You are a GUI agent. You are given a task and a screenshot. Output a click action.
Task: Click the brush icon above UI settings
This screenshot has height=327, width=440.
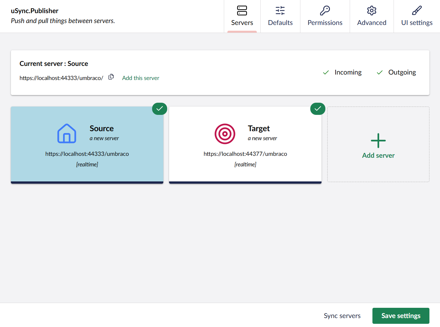(417, 11)
